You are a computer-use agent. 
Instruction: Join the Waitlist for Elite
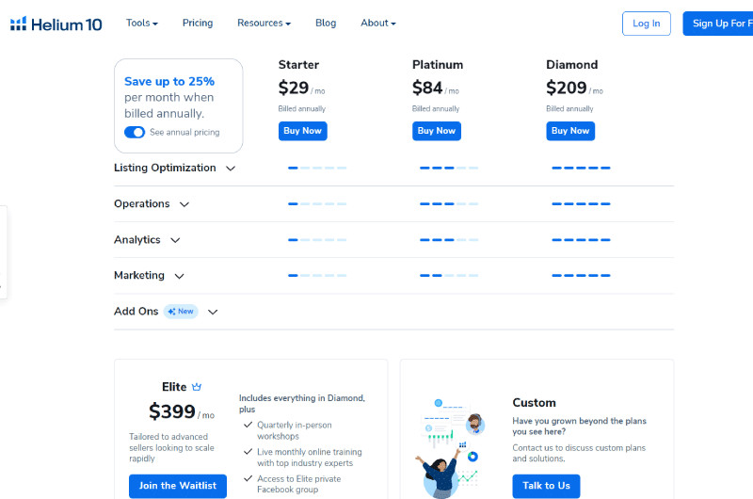[178, 486]
